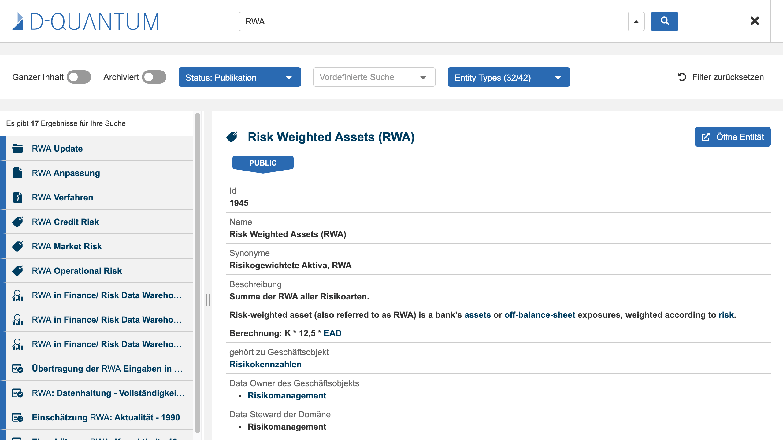Image resolution: width=783 pixels, height=440 pixels.
Task: Select the PUBLIC tab
Action: click(x=263, y=163)
